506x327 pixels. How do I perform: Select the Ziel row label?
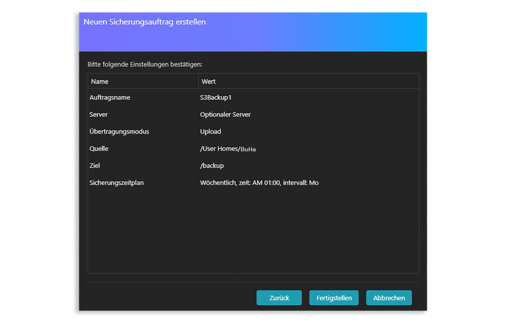click(95, 166)
